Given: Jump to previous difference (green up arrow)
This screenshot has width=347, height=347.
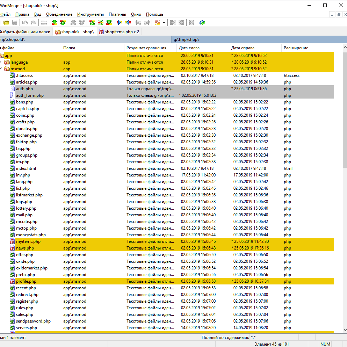Looking at the screenshot, I should coord(63,23).
